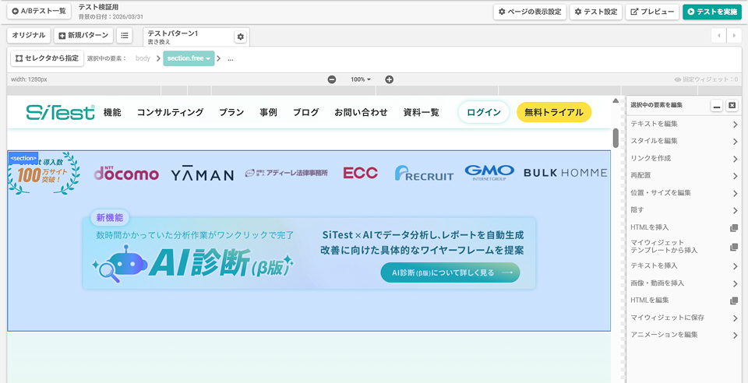Open コンサルティング nav item
Viewport: 748px width, 383px height.
click(x=171, y=112)
